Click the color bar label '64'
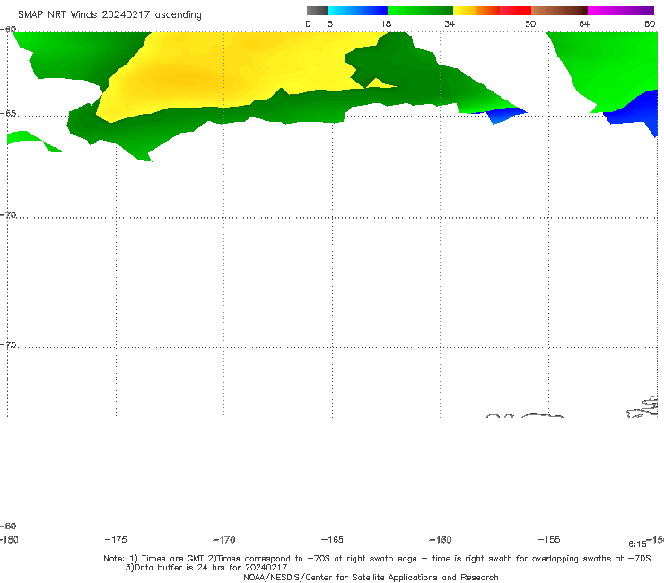This screenshot has width=664, height=583. point(584,23)
